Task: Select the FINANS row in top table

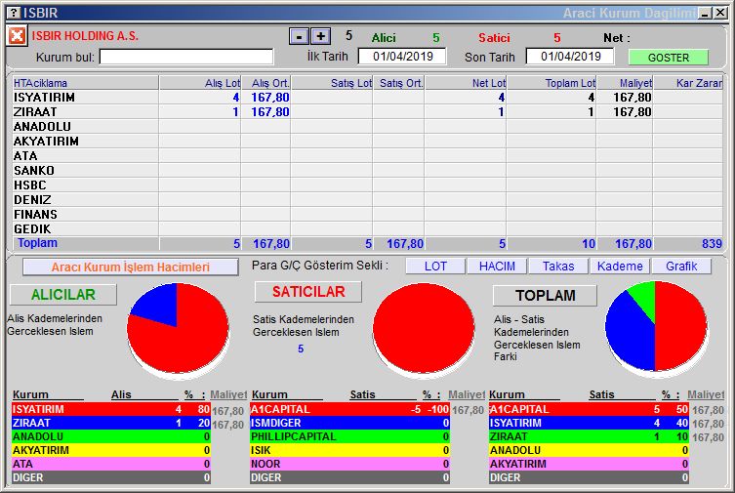Action: (367, 214)
